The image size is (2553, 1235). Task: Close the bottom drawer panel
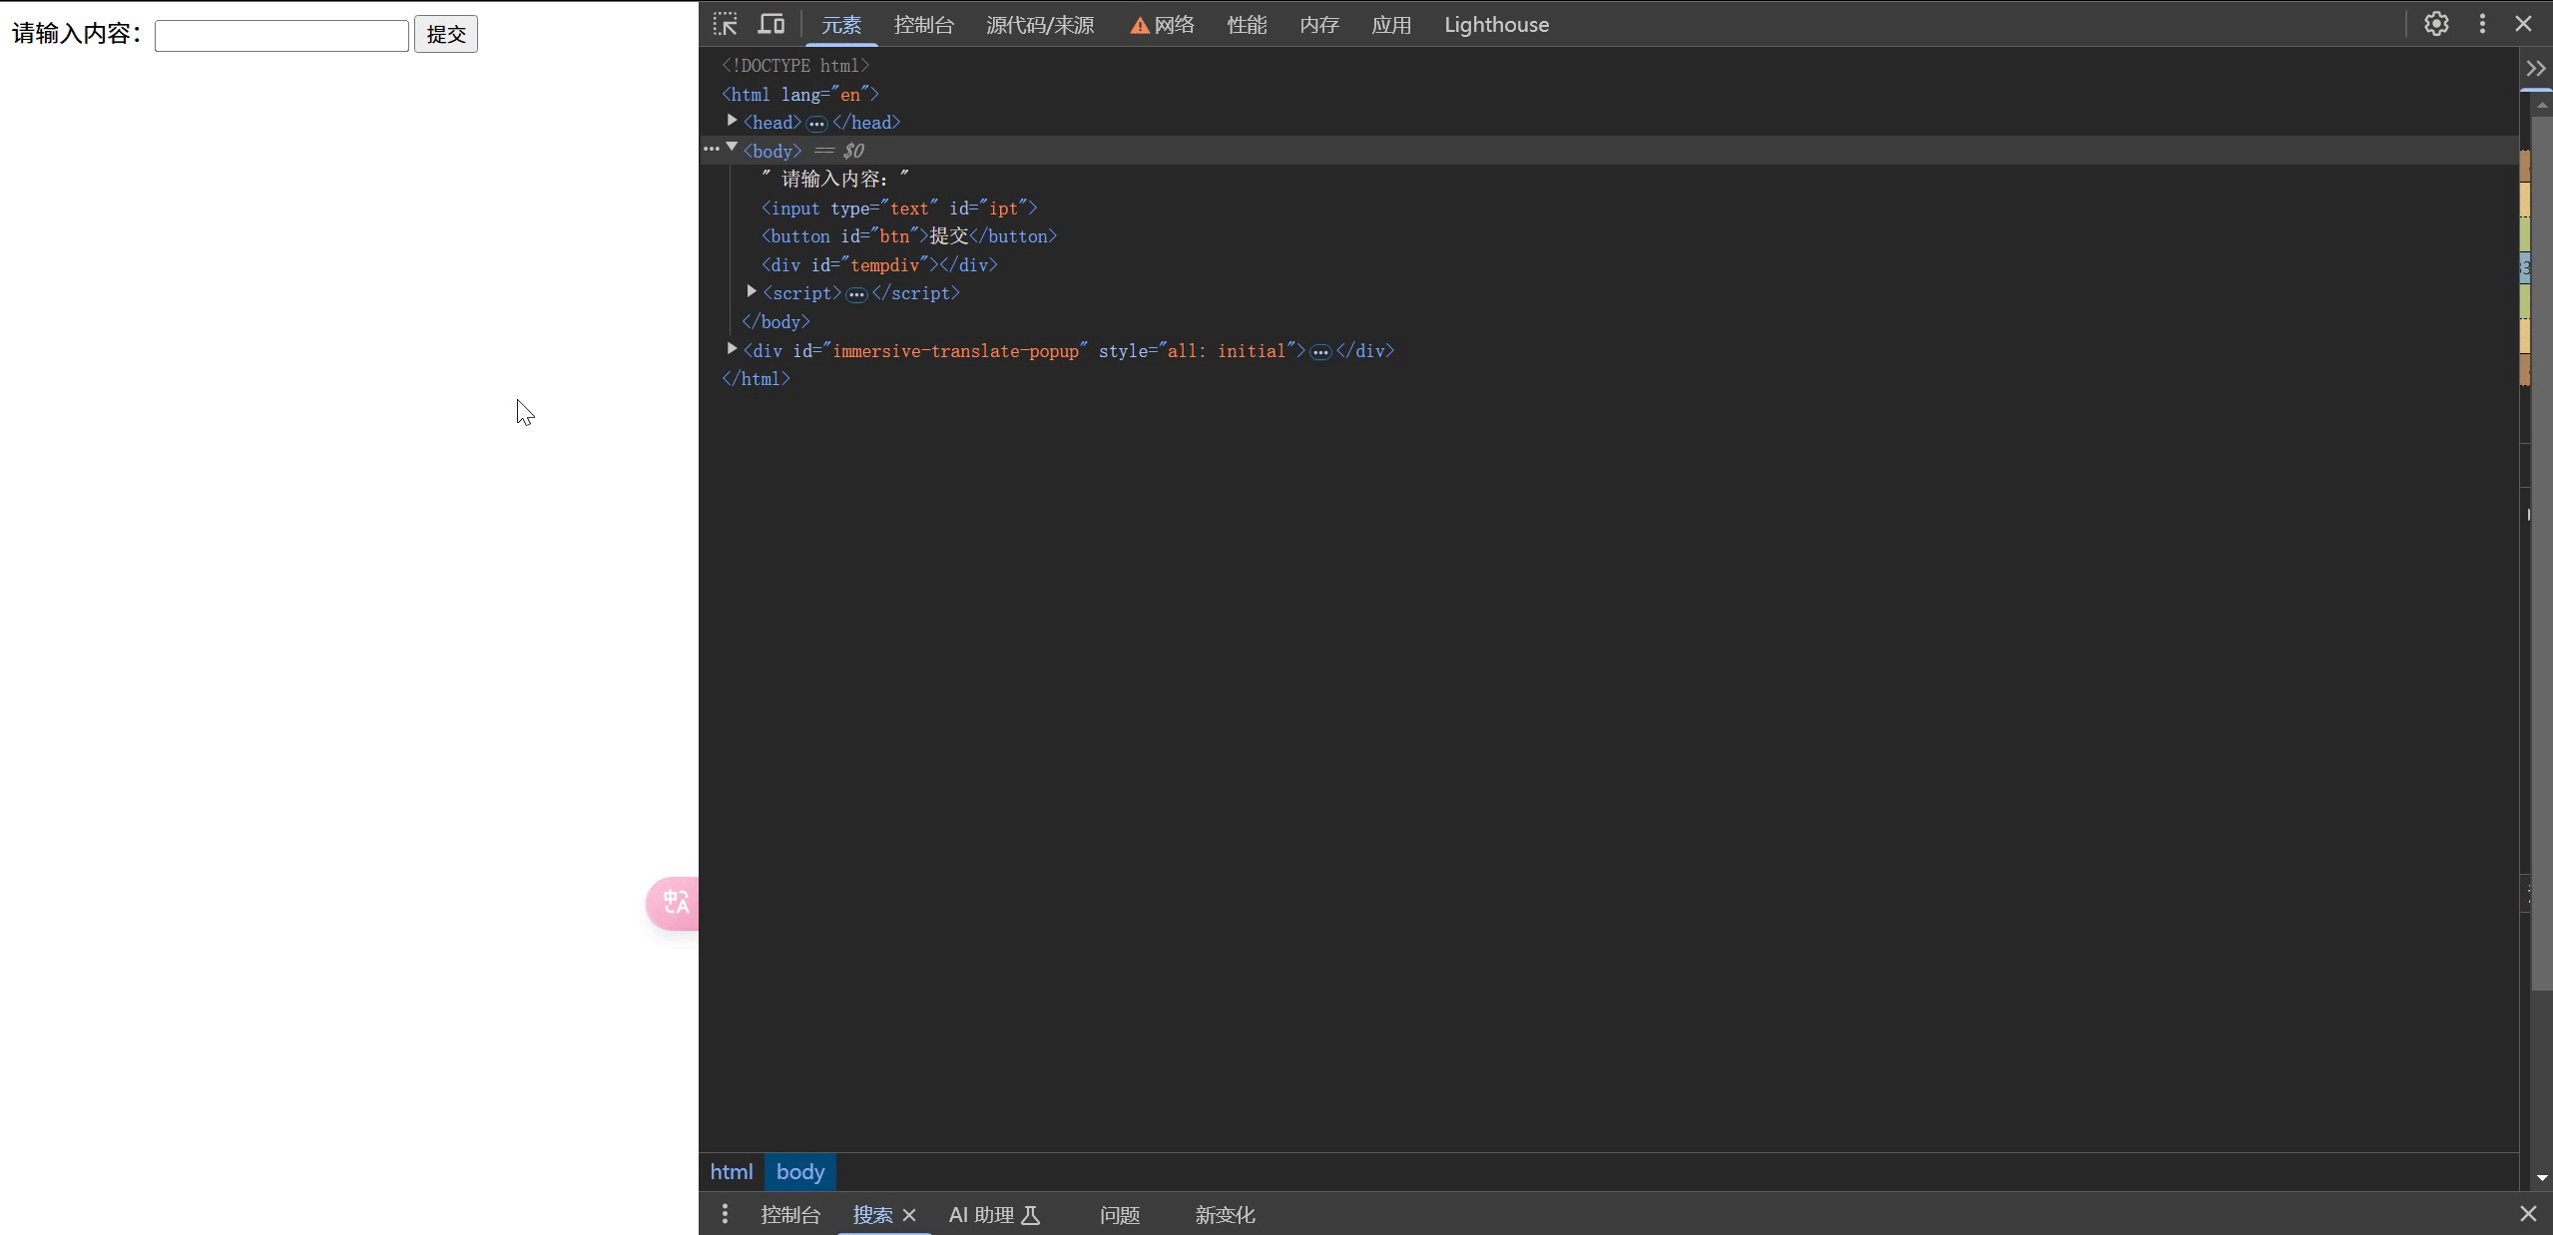coord(2527,1214)
